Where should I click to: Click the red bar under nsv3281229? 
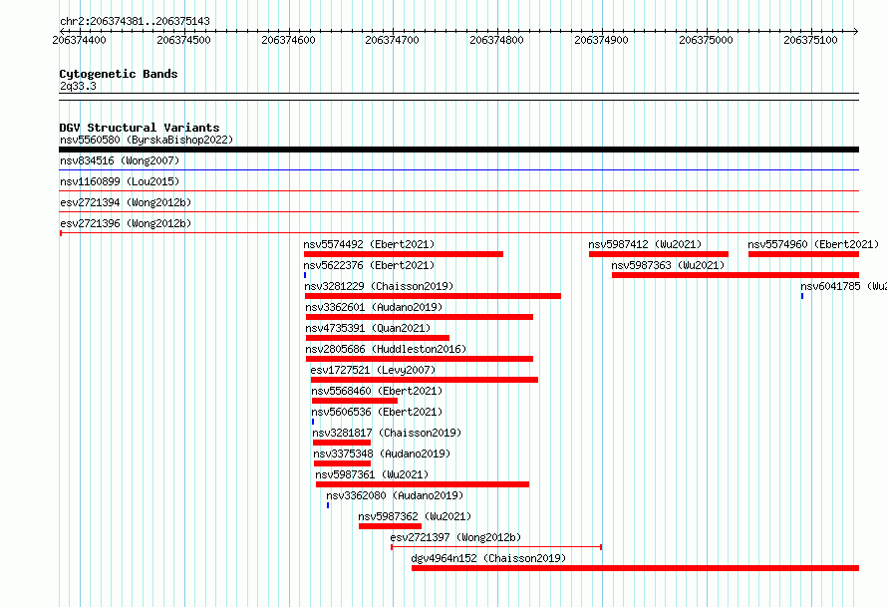433,296
